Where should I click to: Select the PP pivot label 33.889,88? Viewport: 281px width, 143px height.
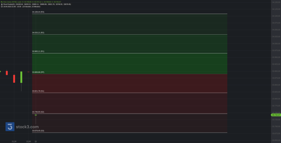point(38,72)
